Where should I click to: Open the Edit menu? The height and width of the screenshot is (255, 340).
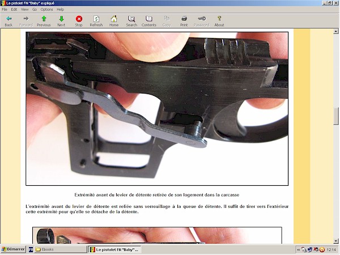click(14, 9)
